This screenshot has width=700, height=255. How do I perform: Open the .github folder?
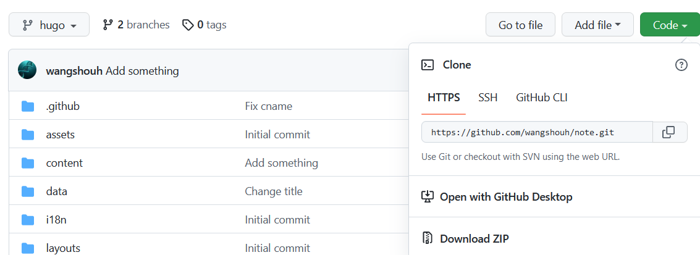62,106
